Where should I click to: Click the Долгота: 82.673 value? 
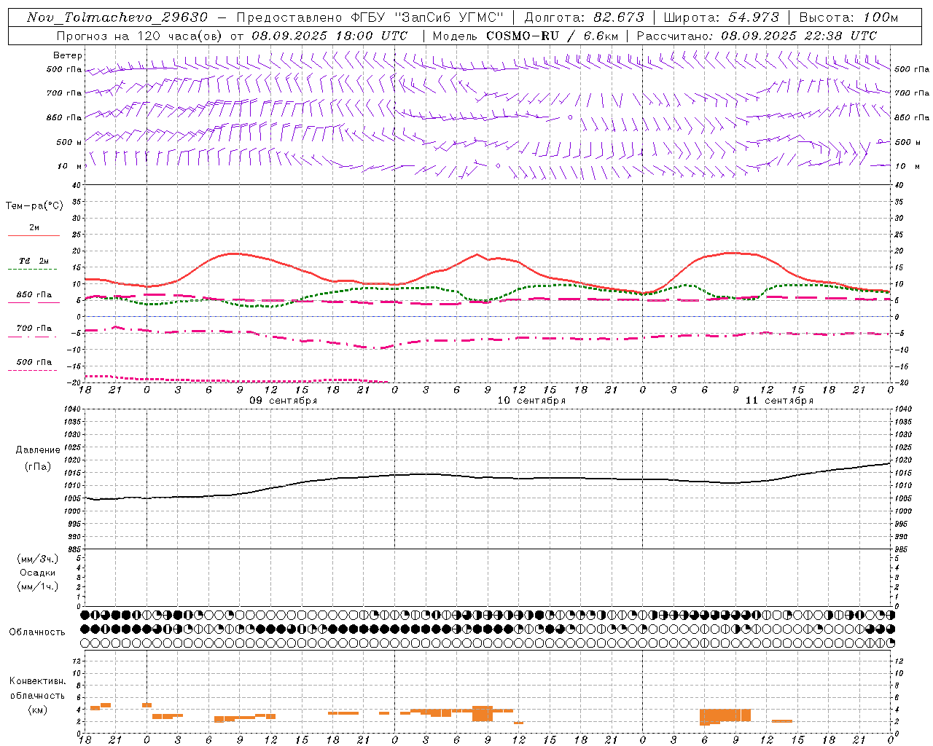584,17
